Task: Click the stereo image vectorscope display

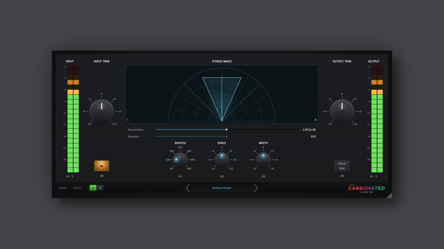Action: click(222, 94)
